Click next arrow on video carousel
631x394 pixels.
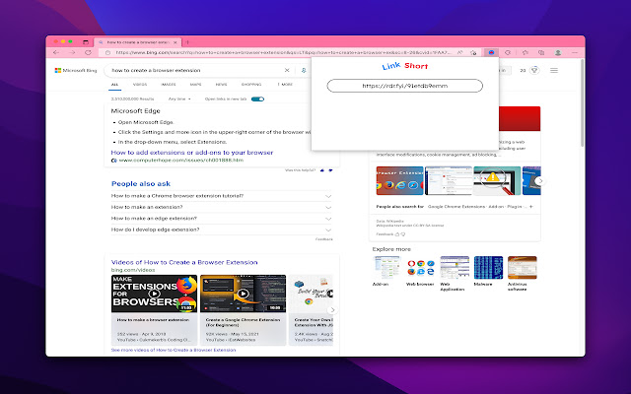click(x=333, y=310)
